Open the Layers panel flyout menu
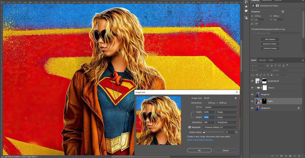 [x=303, y=60]
